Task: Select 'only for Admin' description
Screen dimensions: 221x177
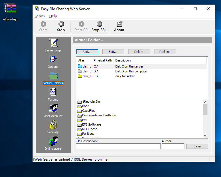Action: [125, 76]
